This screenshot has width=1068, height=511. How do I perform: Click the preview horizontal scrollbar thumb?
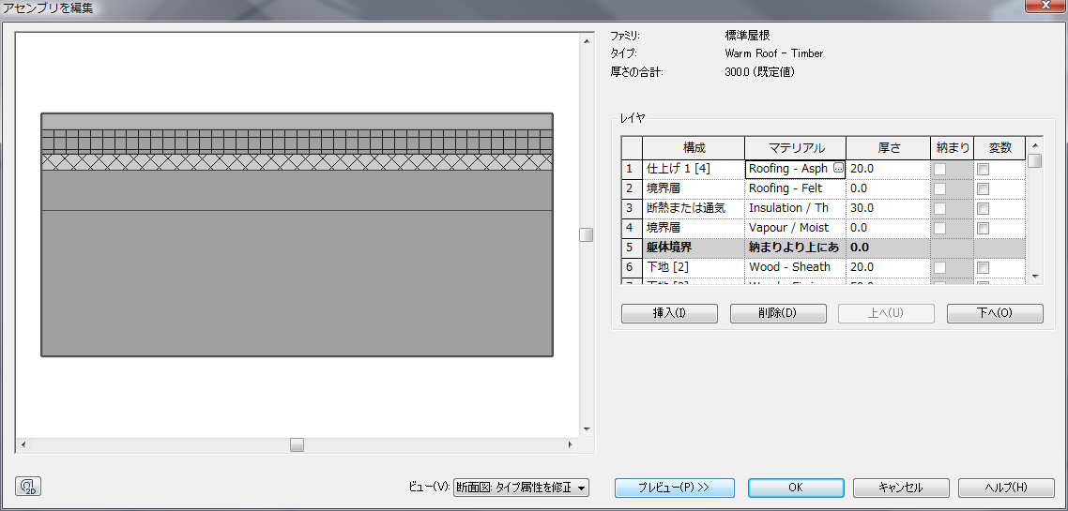coord(297,445)
